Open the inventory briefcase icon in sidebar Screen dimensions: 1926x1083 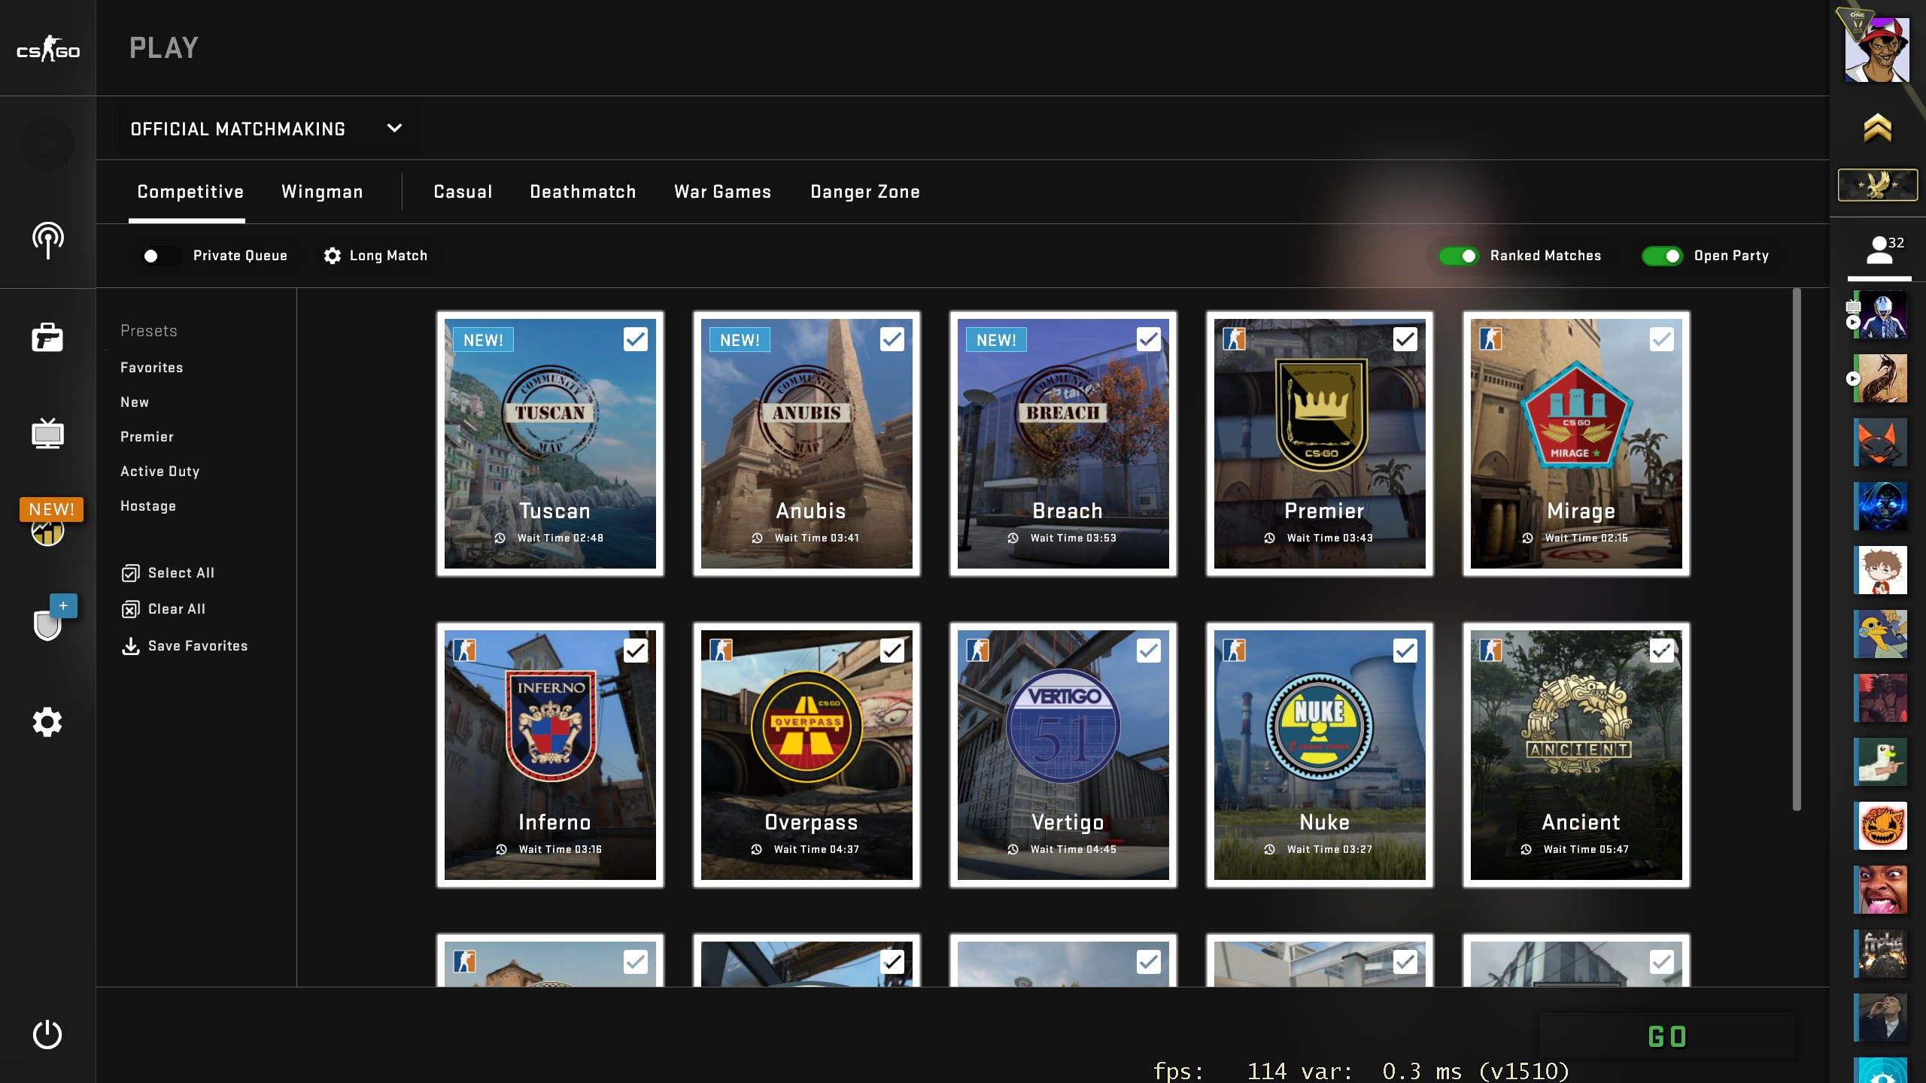[47, 338]
